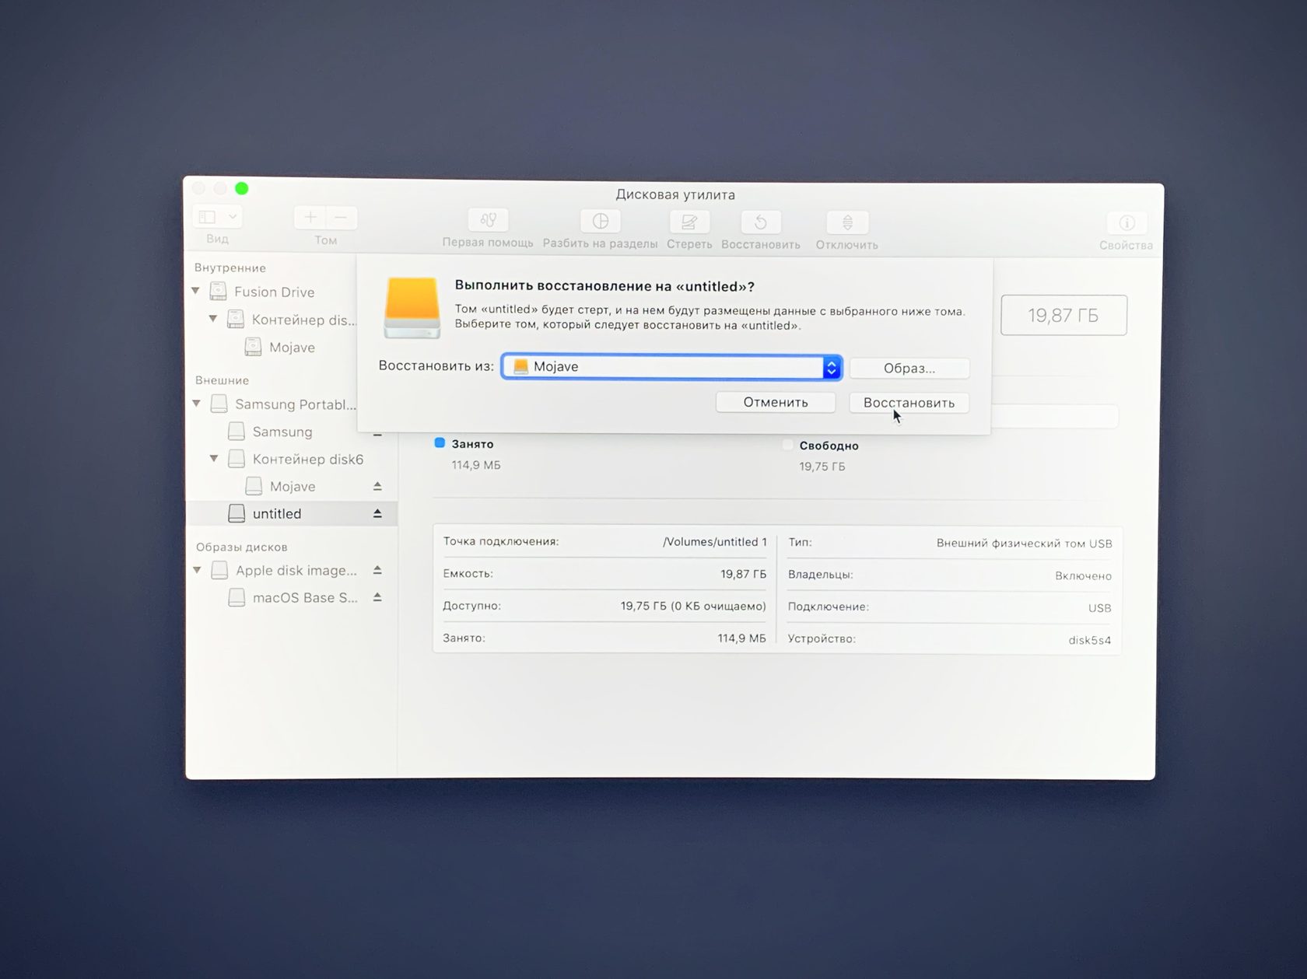
Task: Select the Samsung volume
Action: (x=282, y=432)
